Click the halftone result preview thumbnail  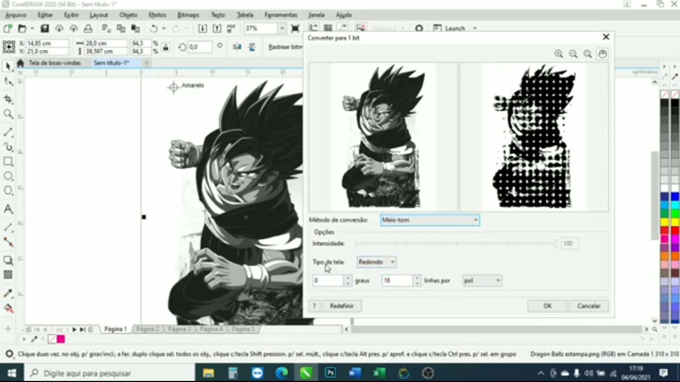[534, 137]
